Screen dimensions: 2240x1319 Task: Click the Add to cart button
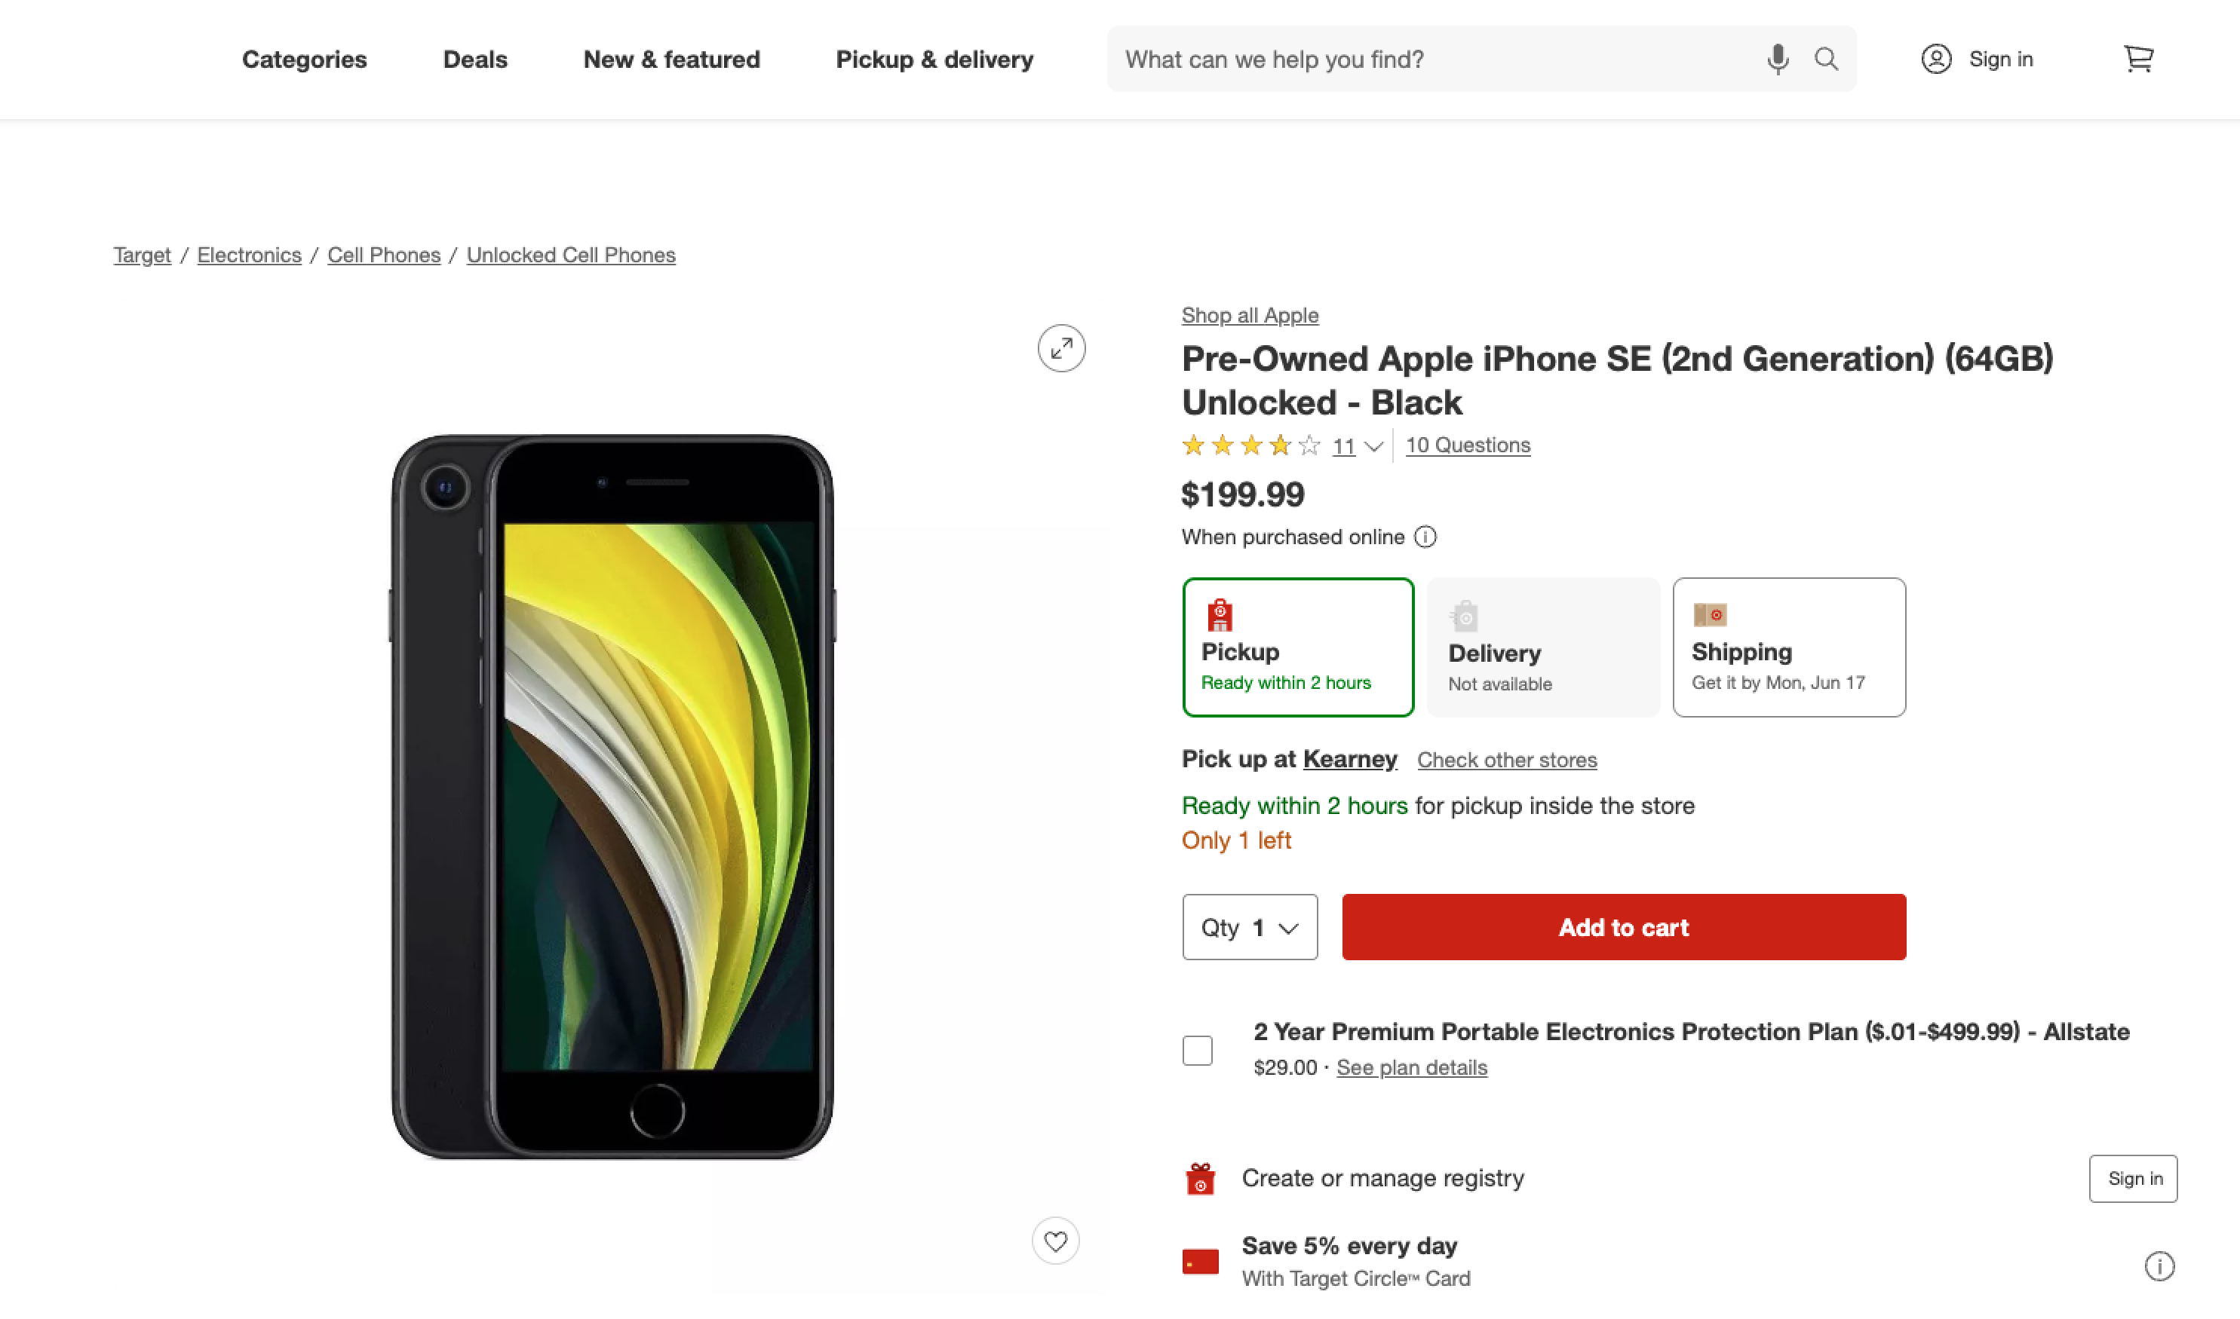[x=1623, y=927]
